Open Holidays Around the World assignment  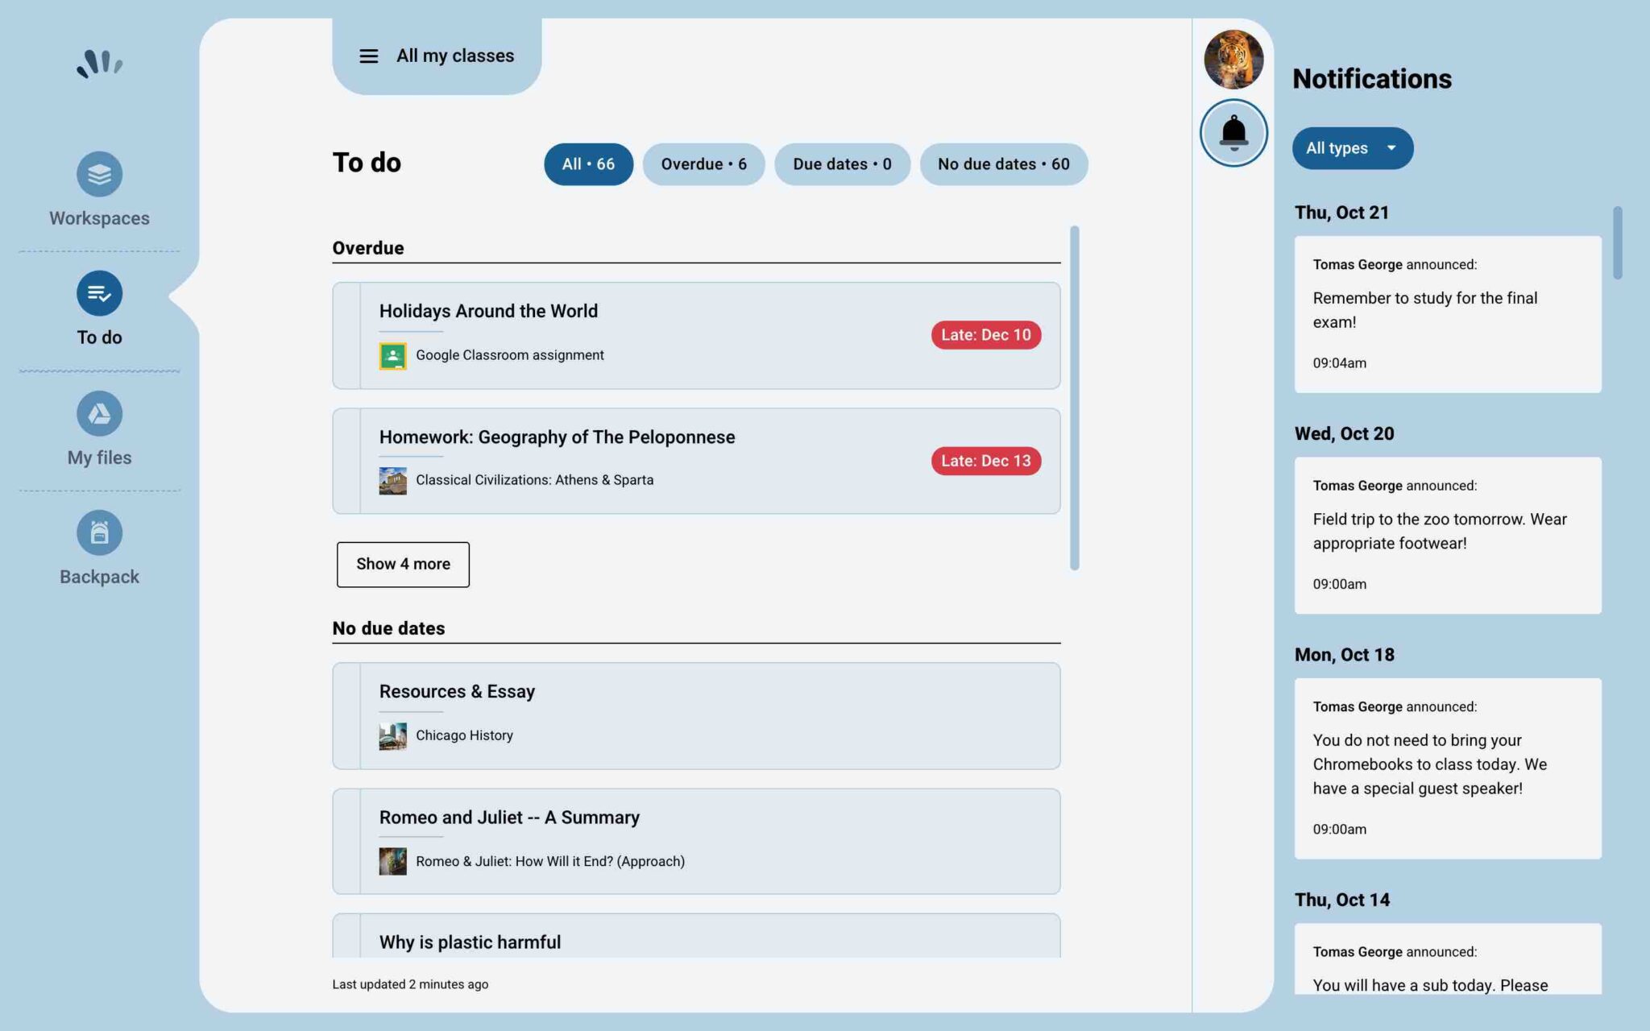(x=488, y=311)
